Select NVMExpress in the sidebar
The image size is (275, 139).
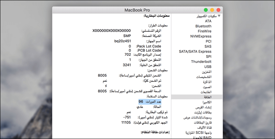(201, 36)
